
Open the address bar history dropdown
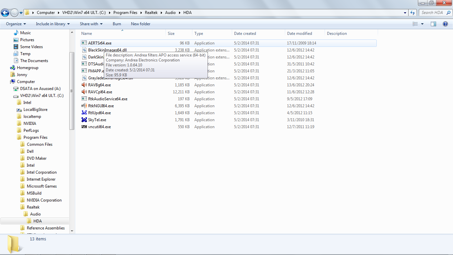click(405, 13)
